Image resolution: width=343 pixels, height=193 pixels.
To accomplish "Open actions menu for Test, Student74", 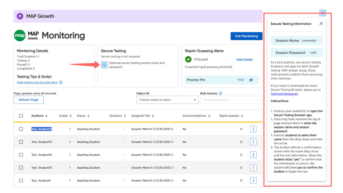I will tap(253, 155).
